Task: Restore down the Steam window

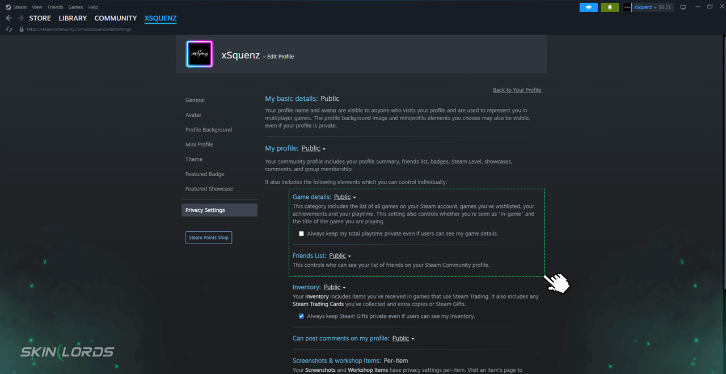Action: (x=710, y=7)
